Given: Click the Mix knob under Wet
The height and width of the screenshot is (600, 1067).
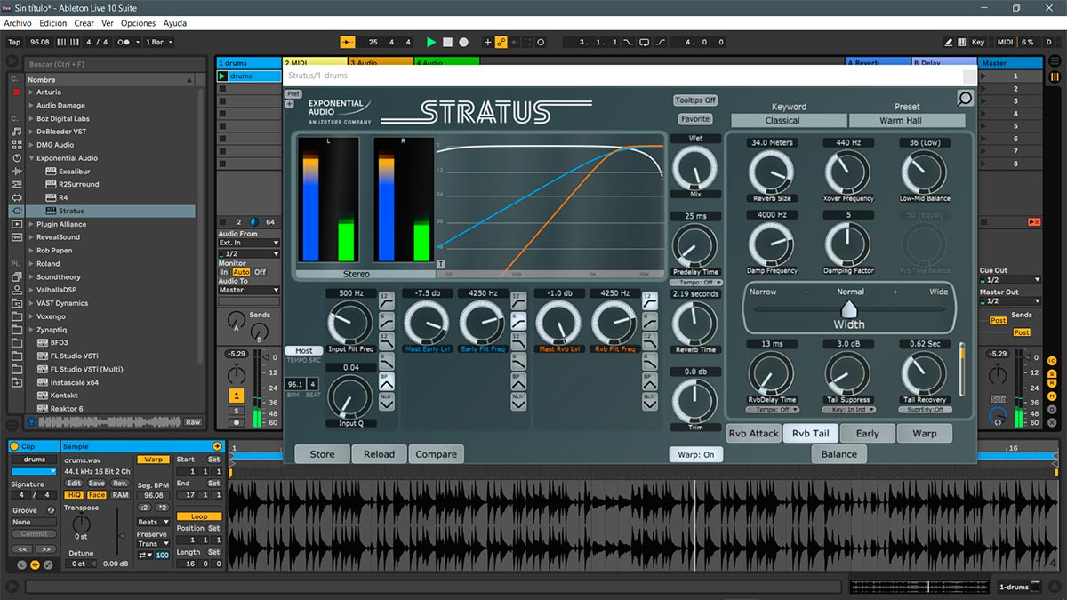Looking at the screenshot, I should [695, 168].
